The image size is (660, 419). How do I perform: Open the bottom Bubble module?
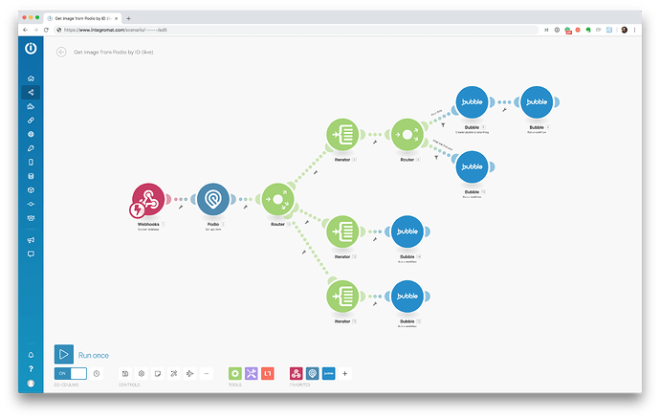click(x=407, y=296)
